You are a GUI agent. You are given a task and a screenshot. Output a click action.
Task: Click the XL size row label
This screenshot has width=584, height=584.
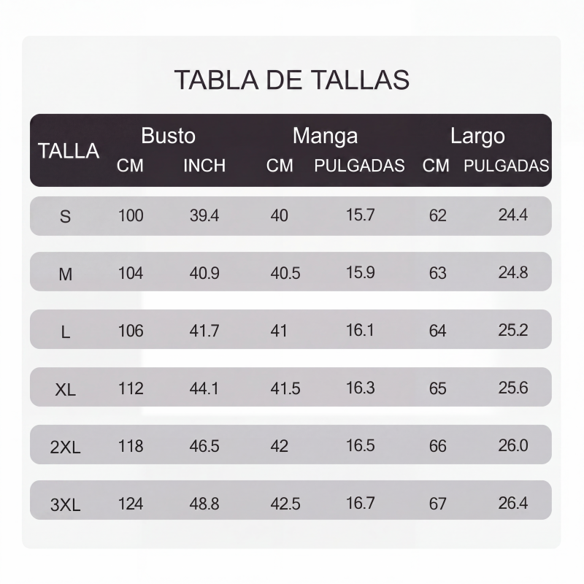tap(65, 390)
